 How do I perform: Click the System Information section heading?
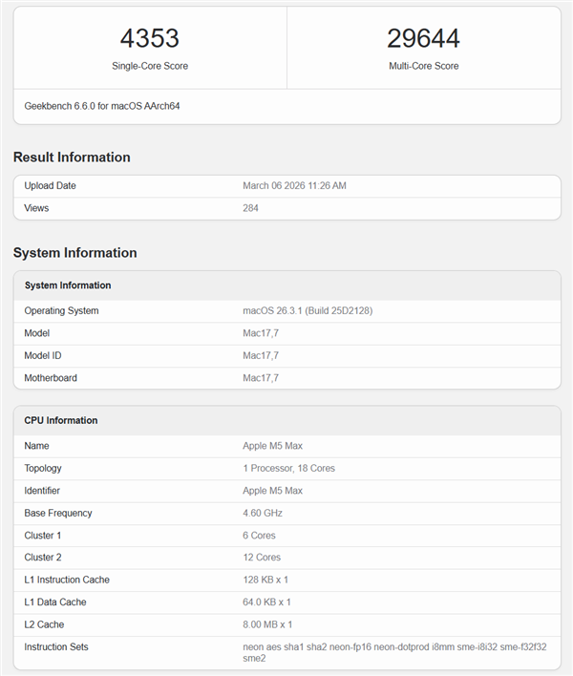(74, 253)
